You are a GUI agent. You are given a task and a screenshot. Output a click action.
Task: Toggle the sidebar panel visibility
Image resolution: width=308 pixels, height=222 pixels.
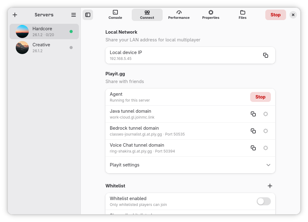pos(88,15)
